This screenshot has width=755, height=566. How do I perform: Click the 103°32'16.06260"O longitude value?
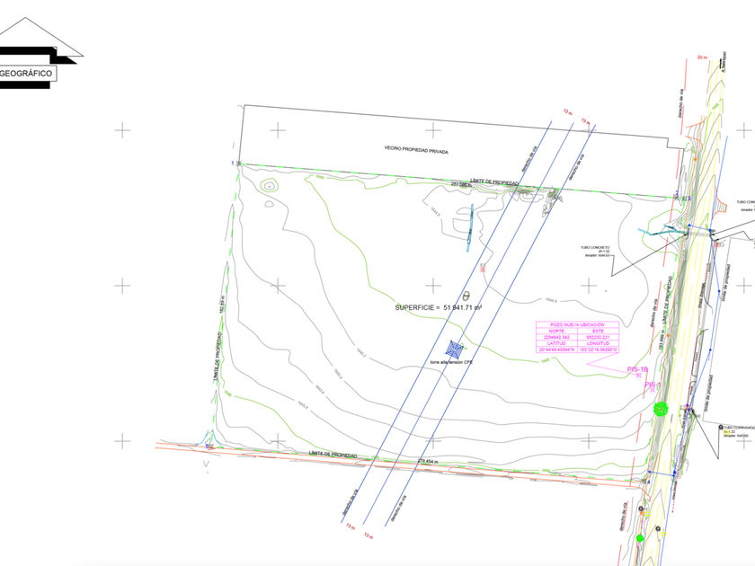click(x=598, y=349)
